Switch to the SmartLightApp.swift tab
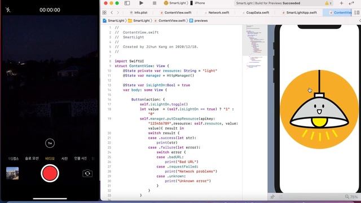Screen dimensions: 361x203 (x=300, y=12)
